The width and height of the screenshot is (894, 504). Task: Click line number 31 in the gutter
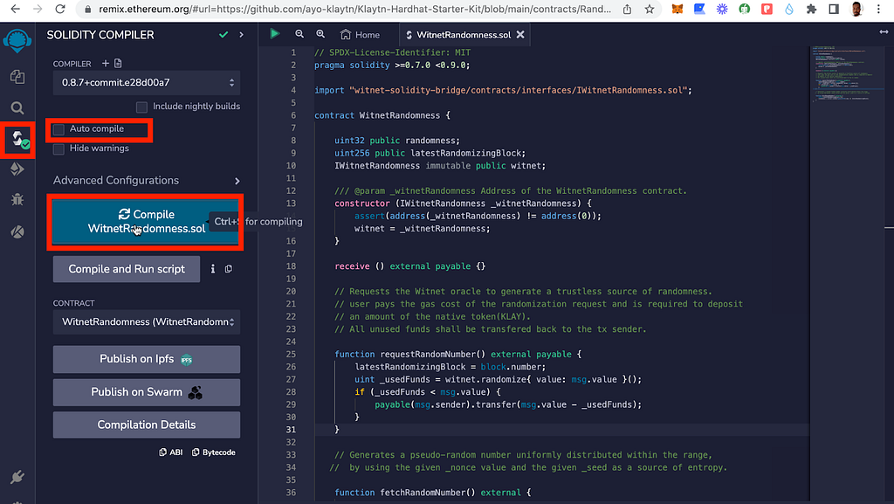click(x=291, y=429)
